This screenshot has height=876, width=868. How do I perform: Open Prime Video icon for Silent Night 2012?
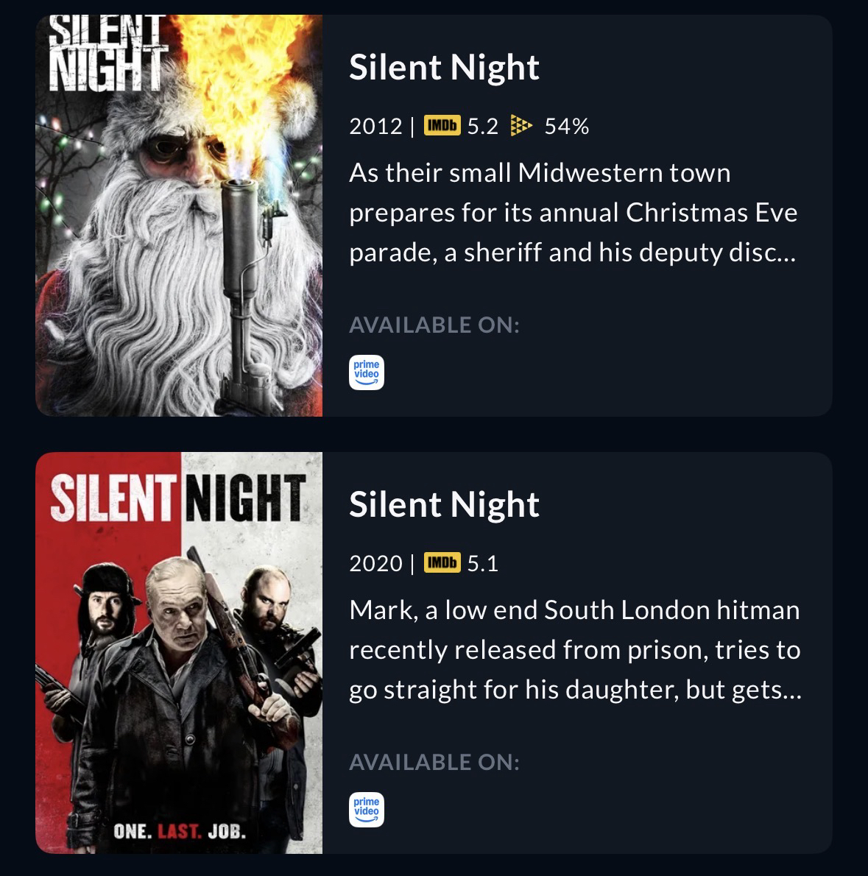[367, 372]
